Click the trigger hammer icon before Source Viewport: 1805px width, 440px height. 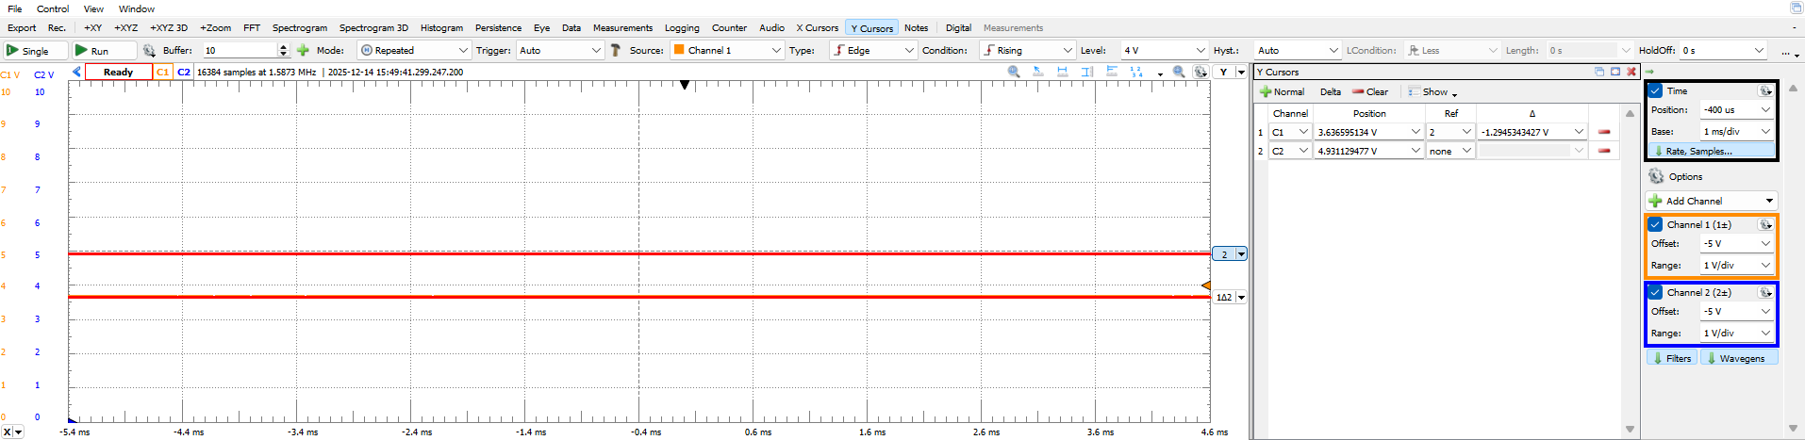tap(616, 51)
